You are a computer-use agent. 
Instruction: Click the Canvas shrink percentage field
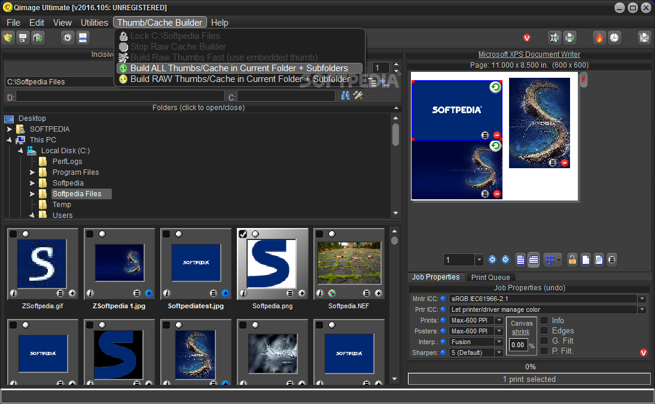pos(518,345)
